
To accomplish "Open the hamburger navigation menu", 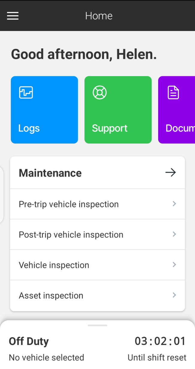I will pos(13,16).
